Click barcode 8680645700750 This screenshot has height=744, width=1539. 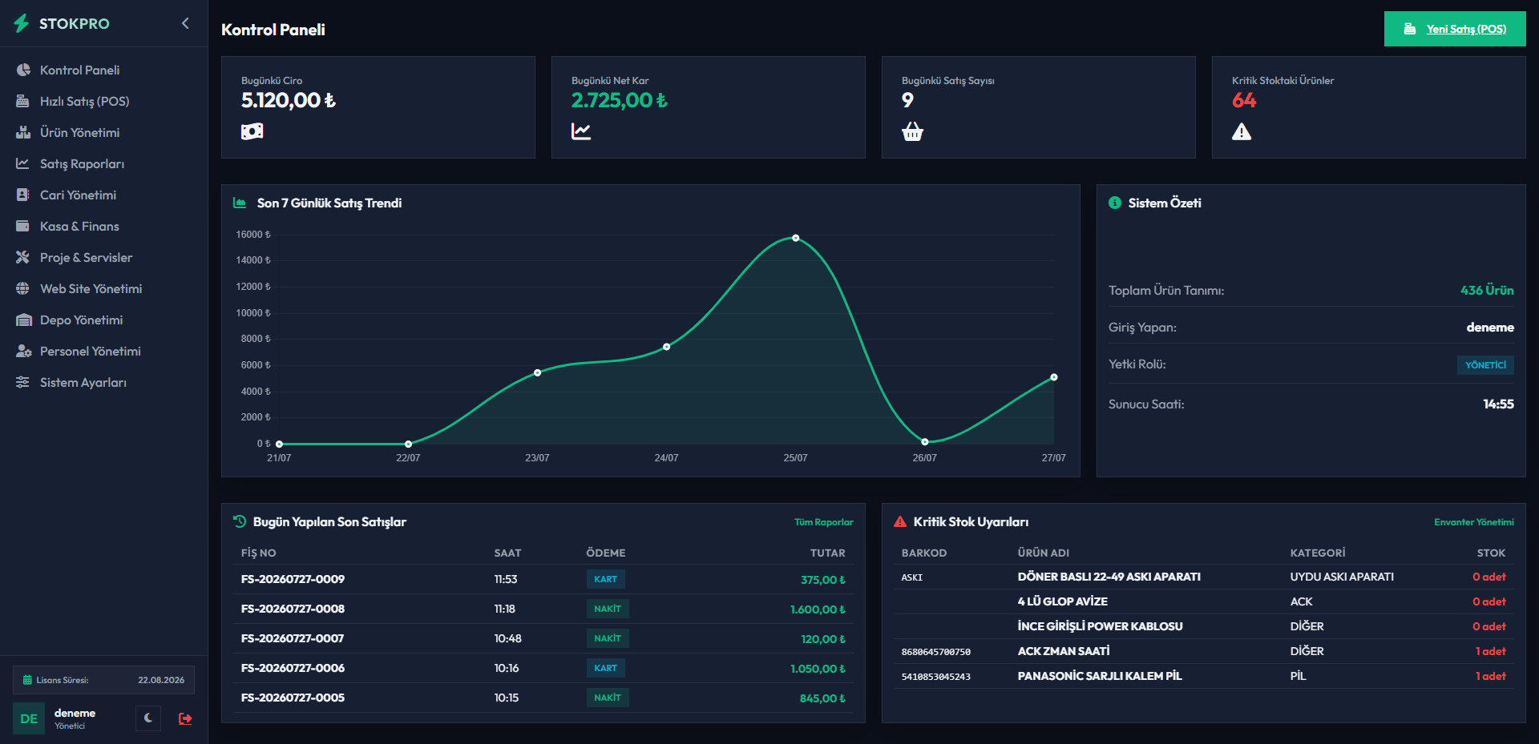(936, 652)
